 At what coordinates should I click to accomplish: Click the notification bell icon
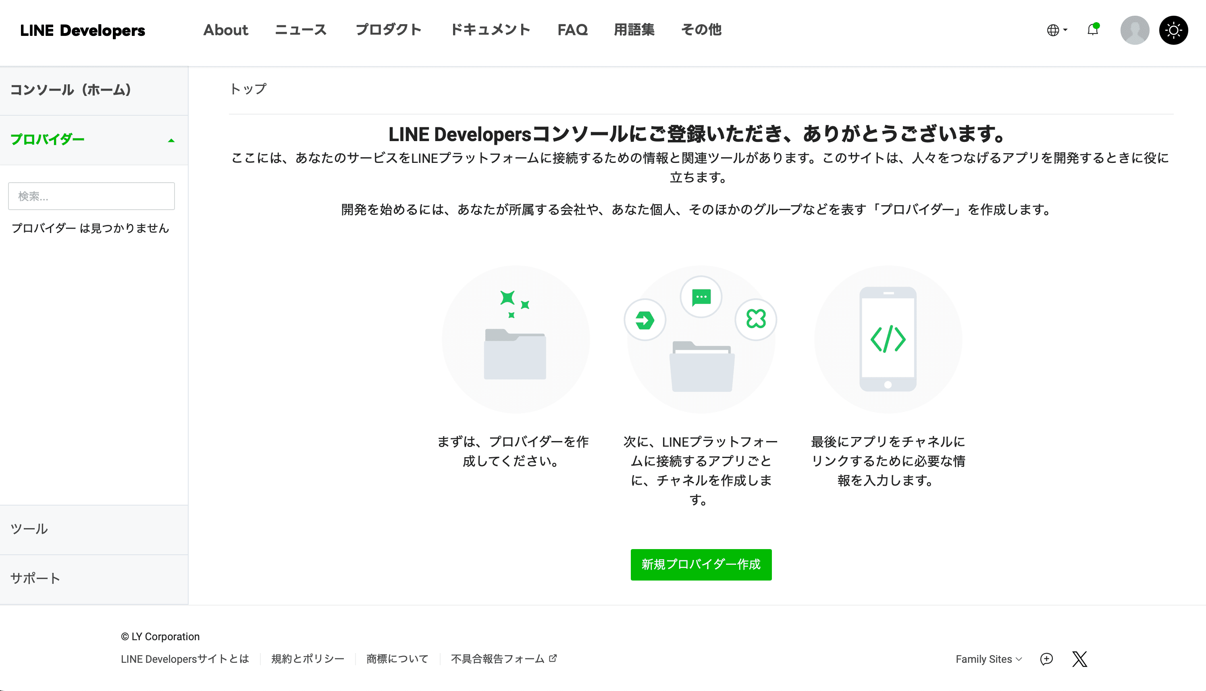[1093, 30]
